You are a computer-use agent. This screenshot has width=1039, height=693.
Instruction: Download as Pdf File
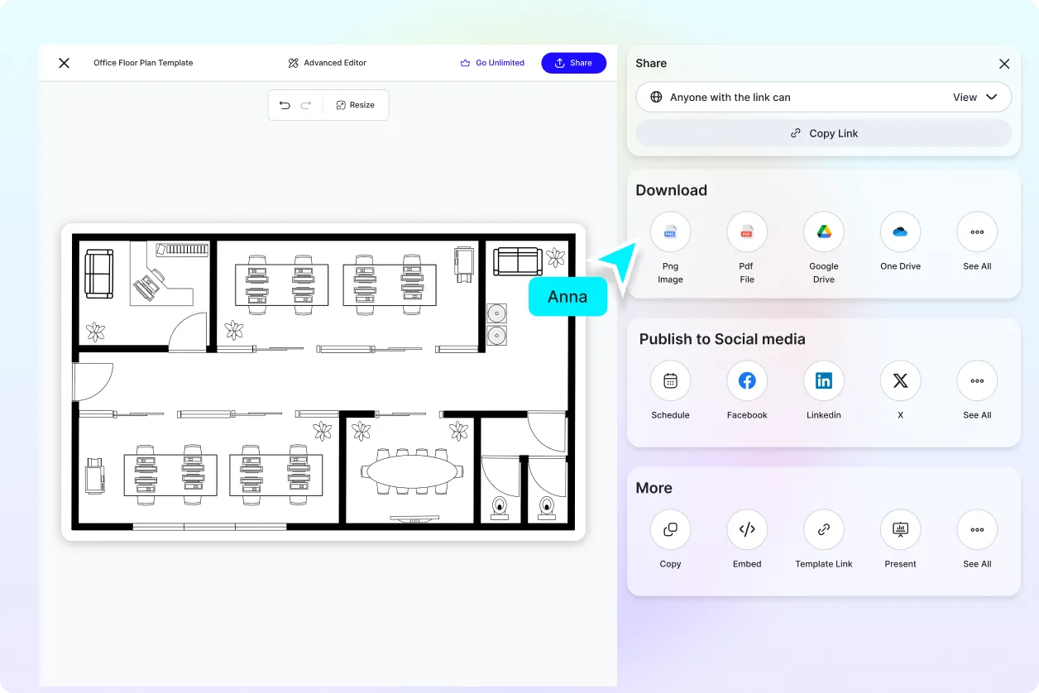747,232
